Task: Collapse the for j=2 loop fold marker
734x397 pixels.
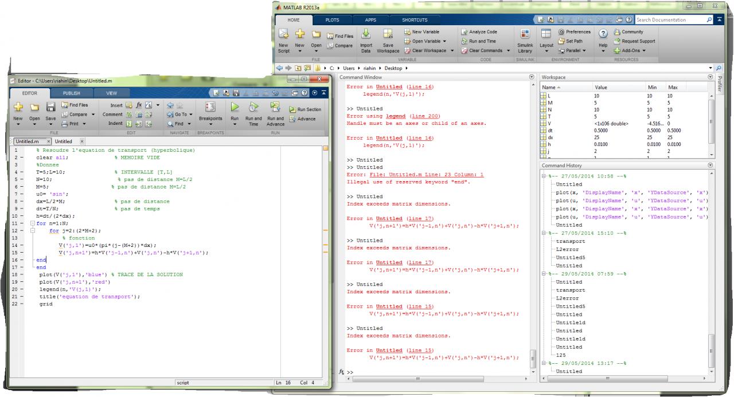Action: [x=32, y=230]
